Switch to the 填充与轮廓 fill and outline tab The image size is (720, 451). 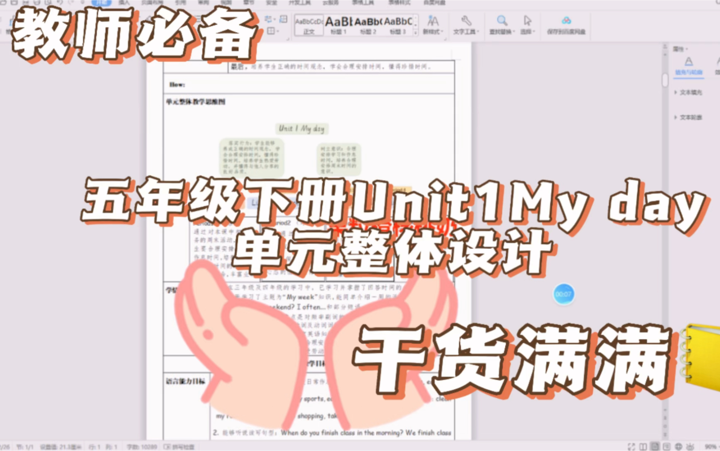[x=689, y=67]
